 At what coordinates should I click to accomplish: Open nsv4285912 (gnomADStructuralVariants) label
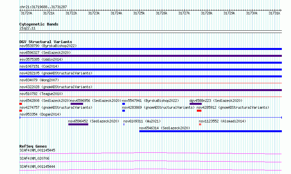pos(233,107)
